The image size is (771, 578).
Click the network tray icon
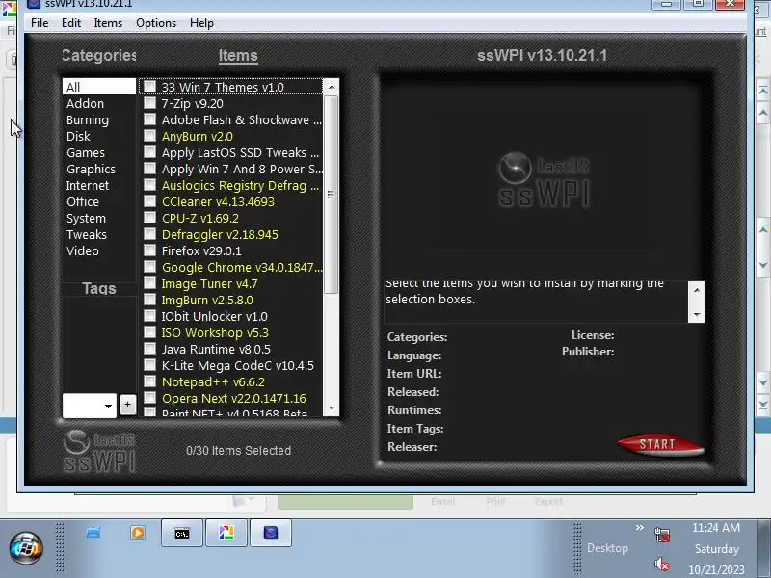click(662, 535)
